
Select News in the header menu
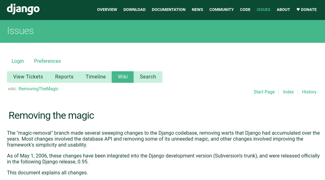[x=197, y=10]
